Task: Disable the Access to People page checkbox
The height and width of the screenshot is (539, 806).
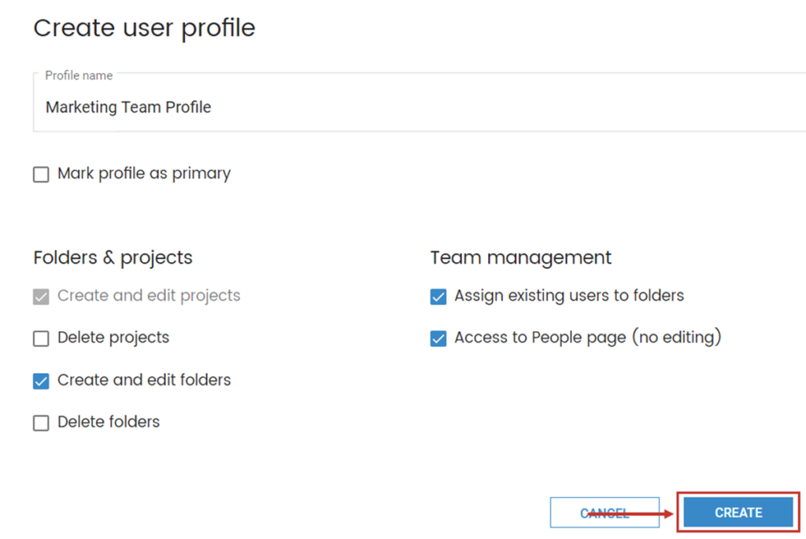Action: (438, 338)
